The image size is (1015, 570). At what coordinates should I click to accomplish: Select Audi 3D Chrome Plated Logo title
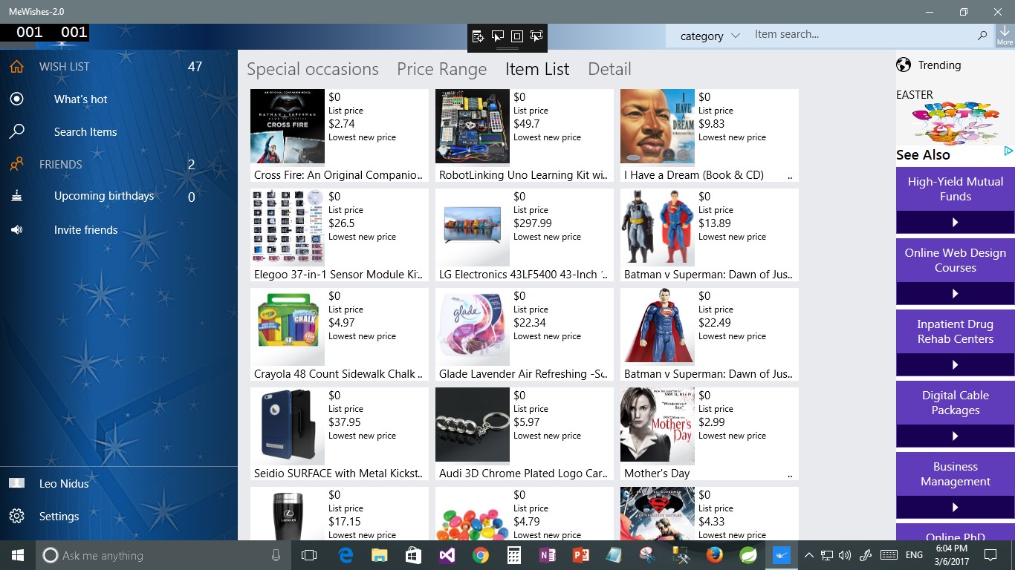click(x=524, y=474)
